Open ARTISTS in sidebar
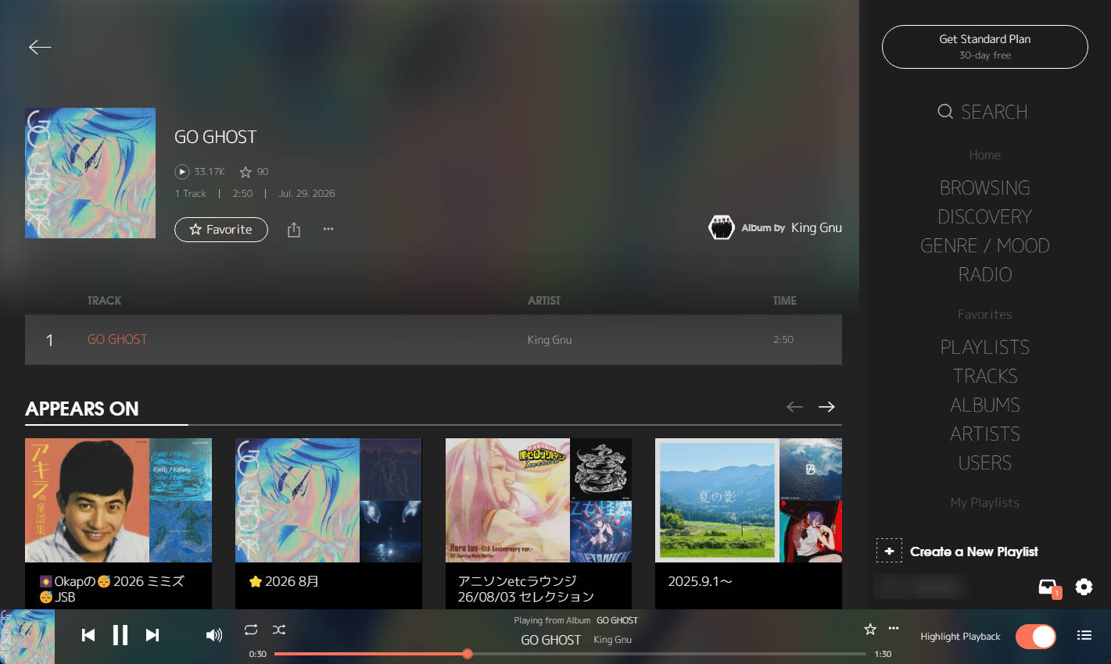 point(985,434)
